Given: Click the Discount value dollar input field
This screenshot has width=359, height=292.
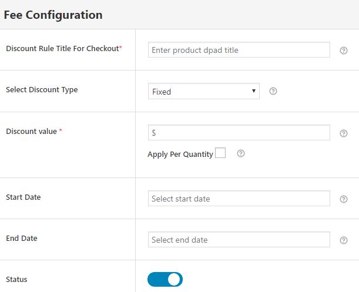Looking at the screenshot, I should [239, 133].
